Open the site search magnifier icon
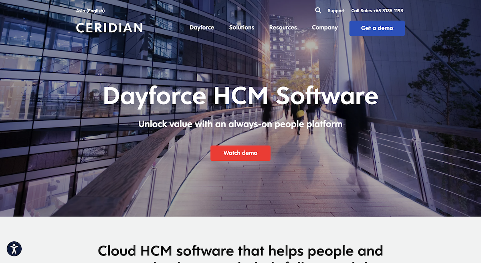This screenshot has width=481, height=263. (x=318, y=10)
